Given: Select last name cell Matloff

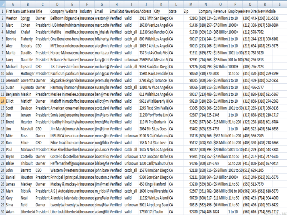Looking at the screenshot, I should point(28,101).
